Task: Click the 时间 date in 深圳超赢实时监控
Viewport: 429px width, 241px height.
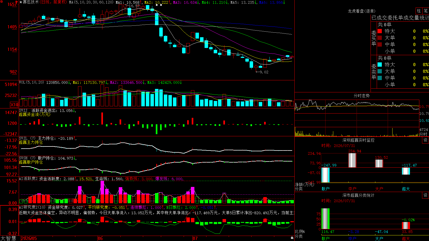Action: 338,146
